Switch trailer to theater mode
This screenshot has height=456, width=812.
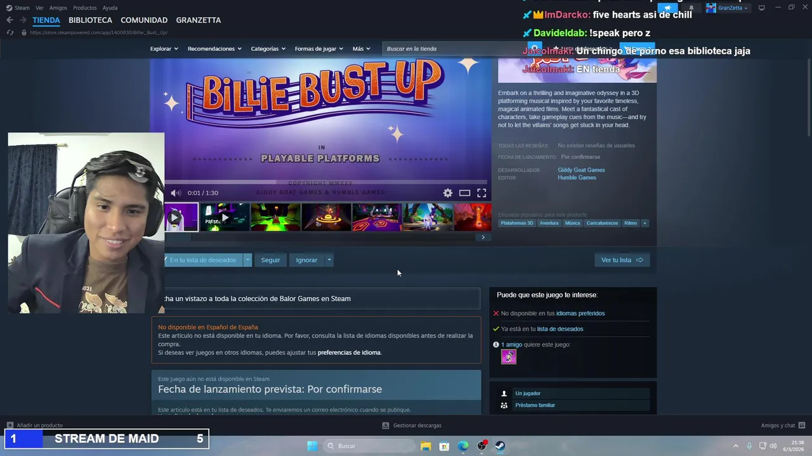pos(465,193)
